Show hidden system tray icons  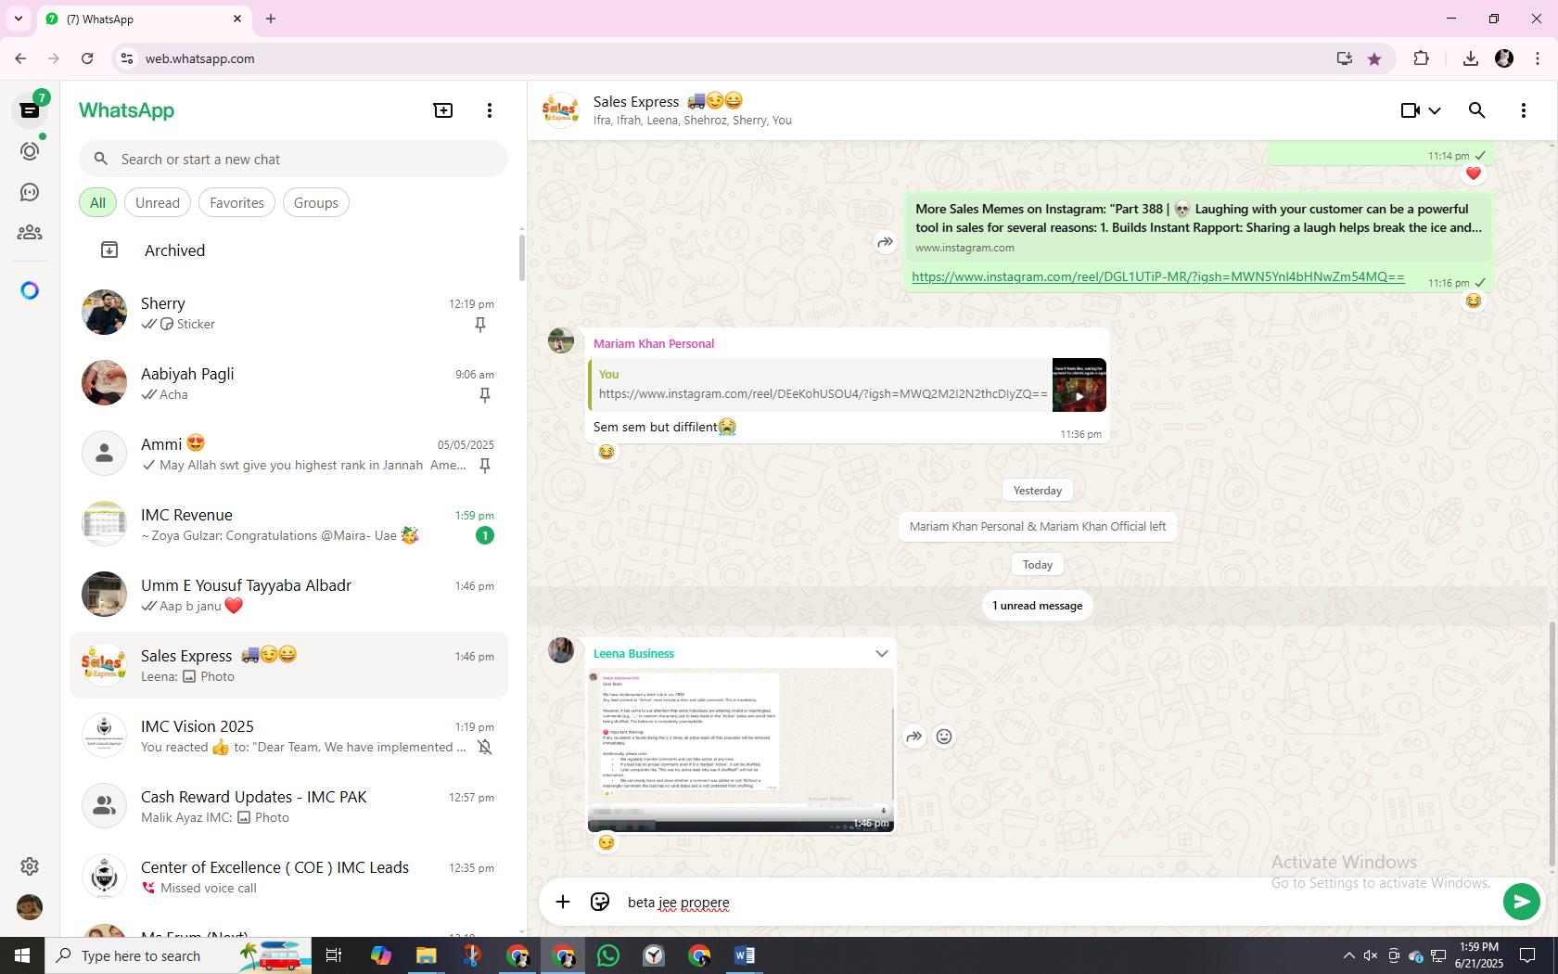(x=1348, y=955)
